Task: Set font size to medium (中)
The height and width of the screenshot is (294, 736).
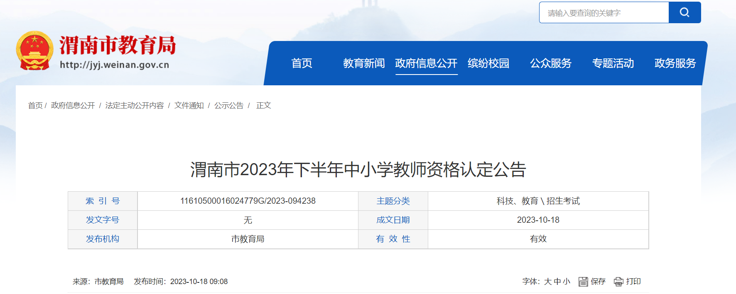Action: [x=557, y=282]
